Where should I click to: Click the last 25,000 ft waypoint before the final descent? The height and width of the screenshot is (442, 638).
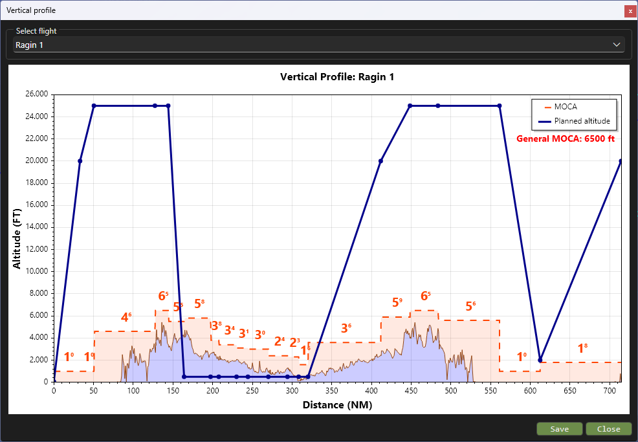pos(500,105)
